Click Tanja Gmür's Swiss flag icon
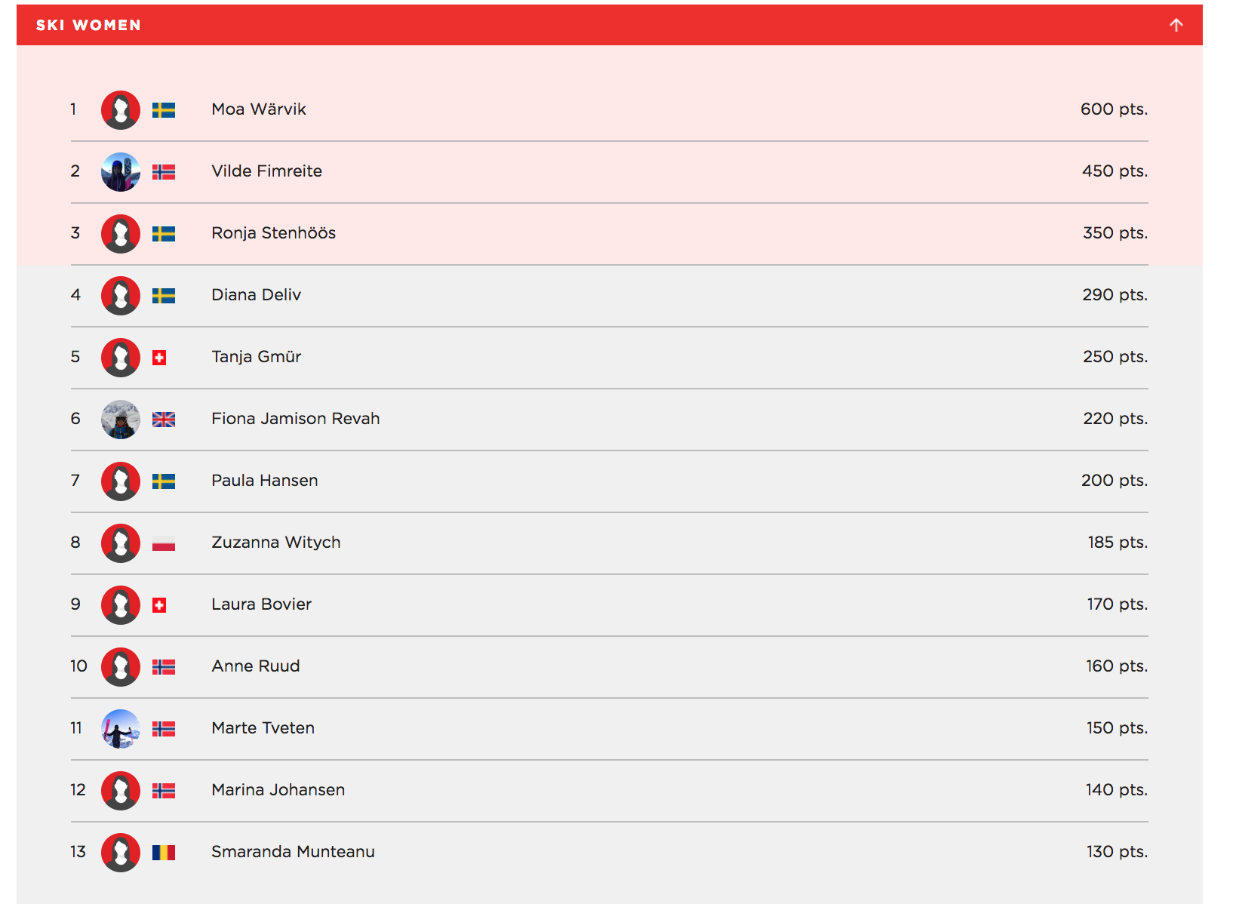 [x=159, y=358]
